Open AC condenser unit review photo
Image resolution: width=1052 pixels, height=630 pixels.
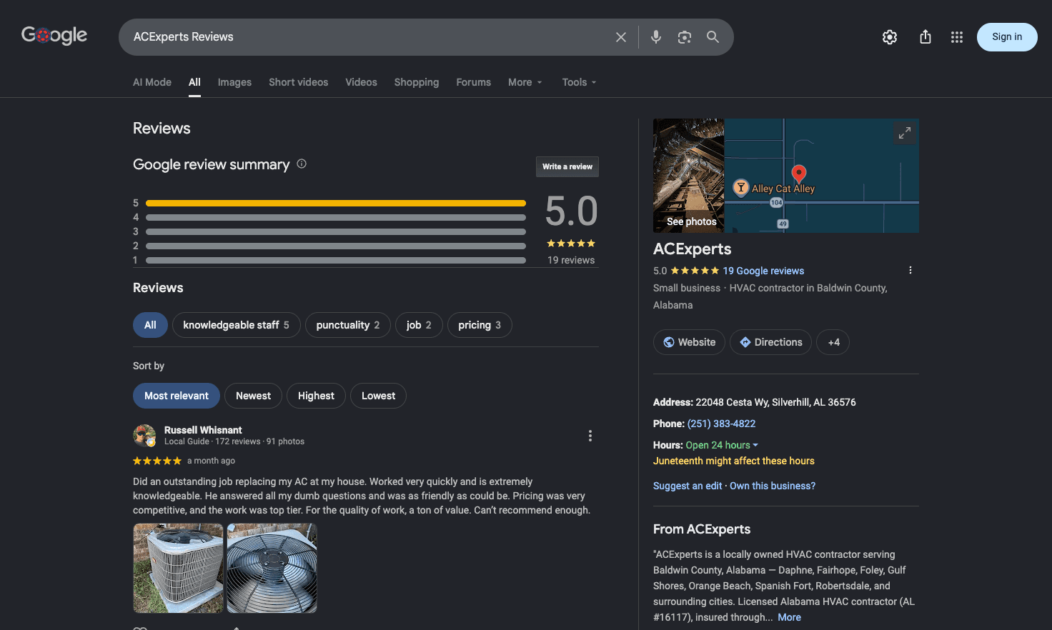click(179, 569)
